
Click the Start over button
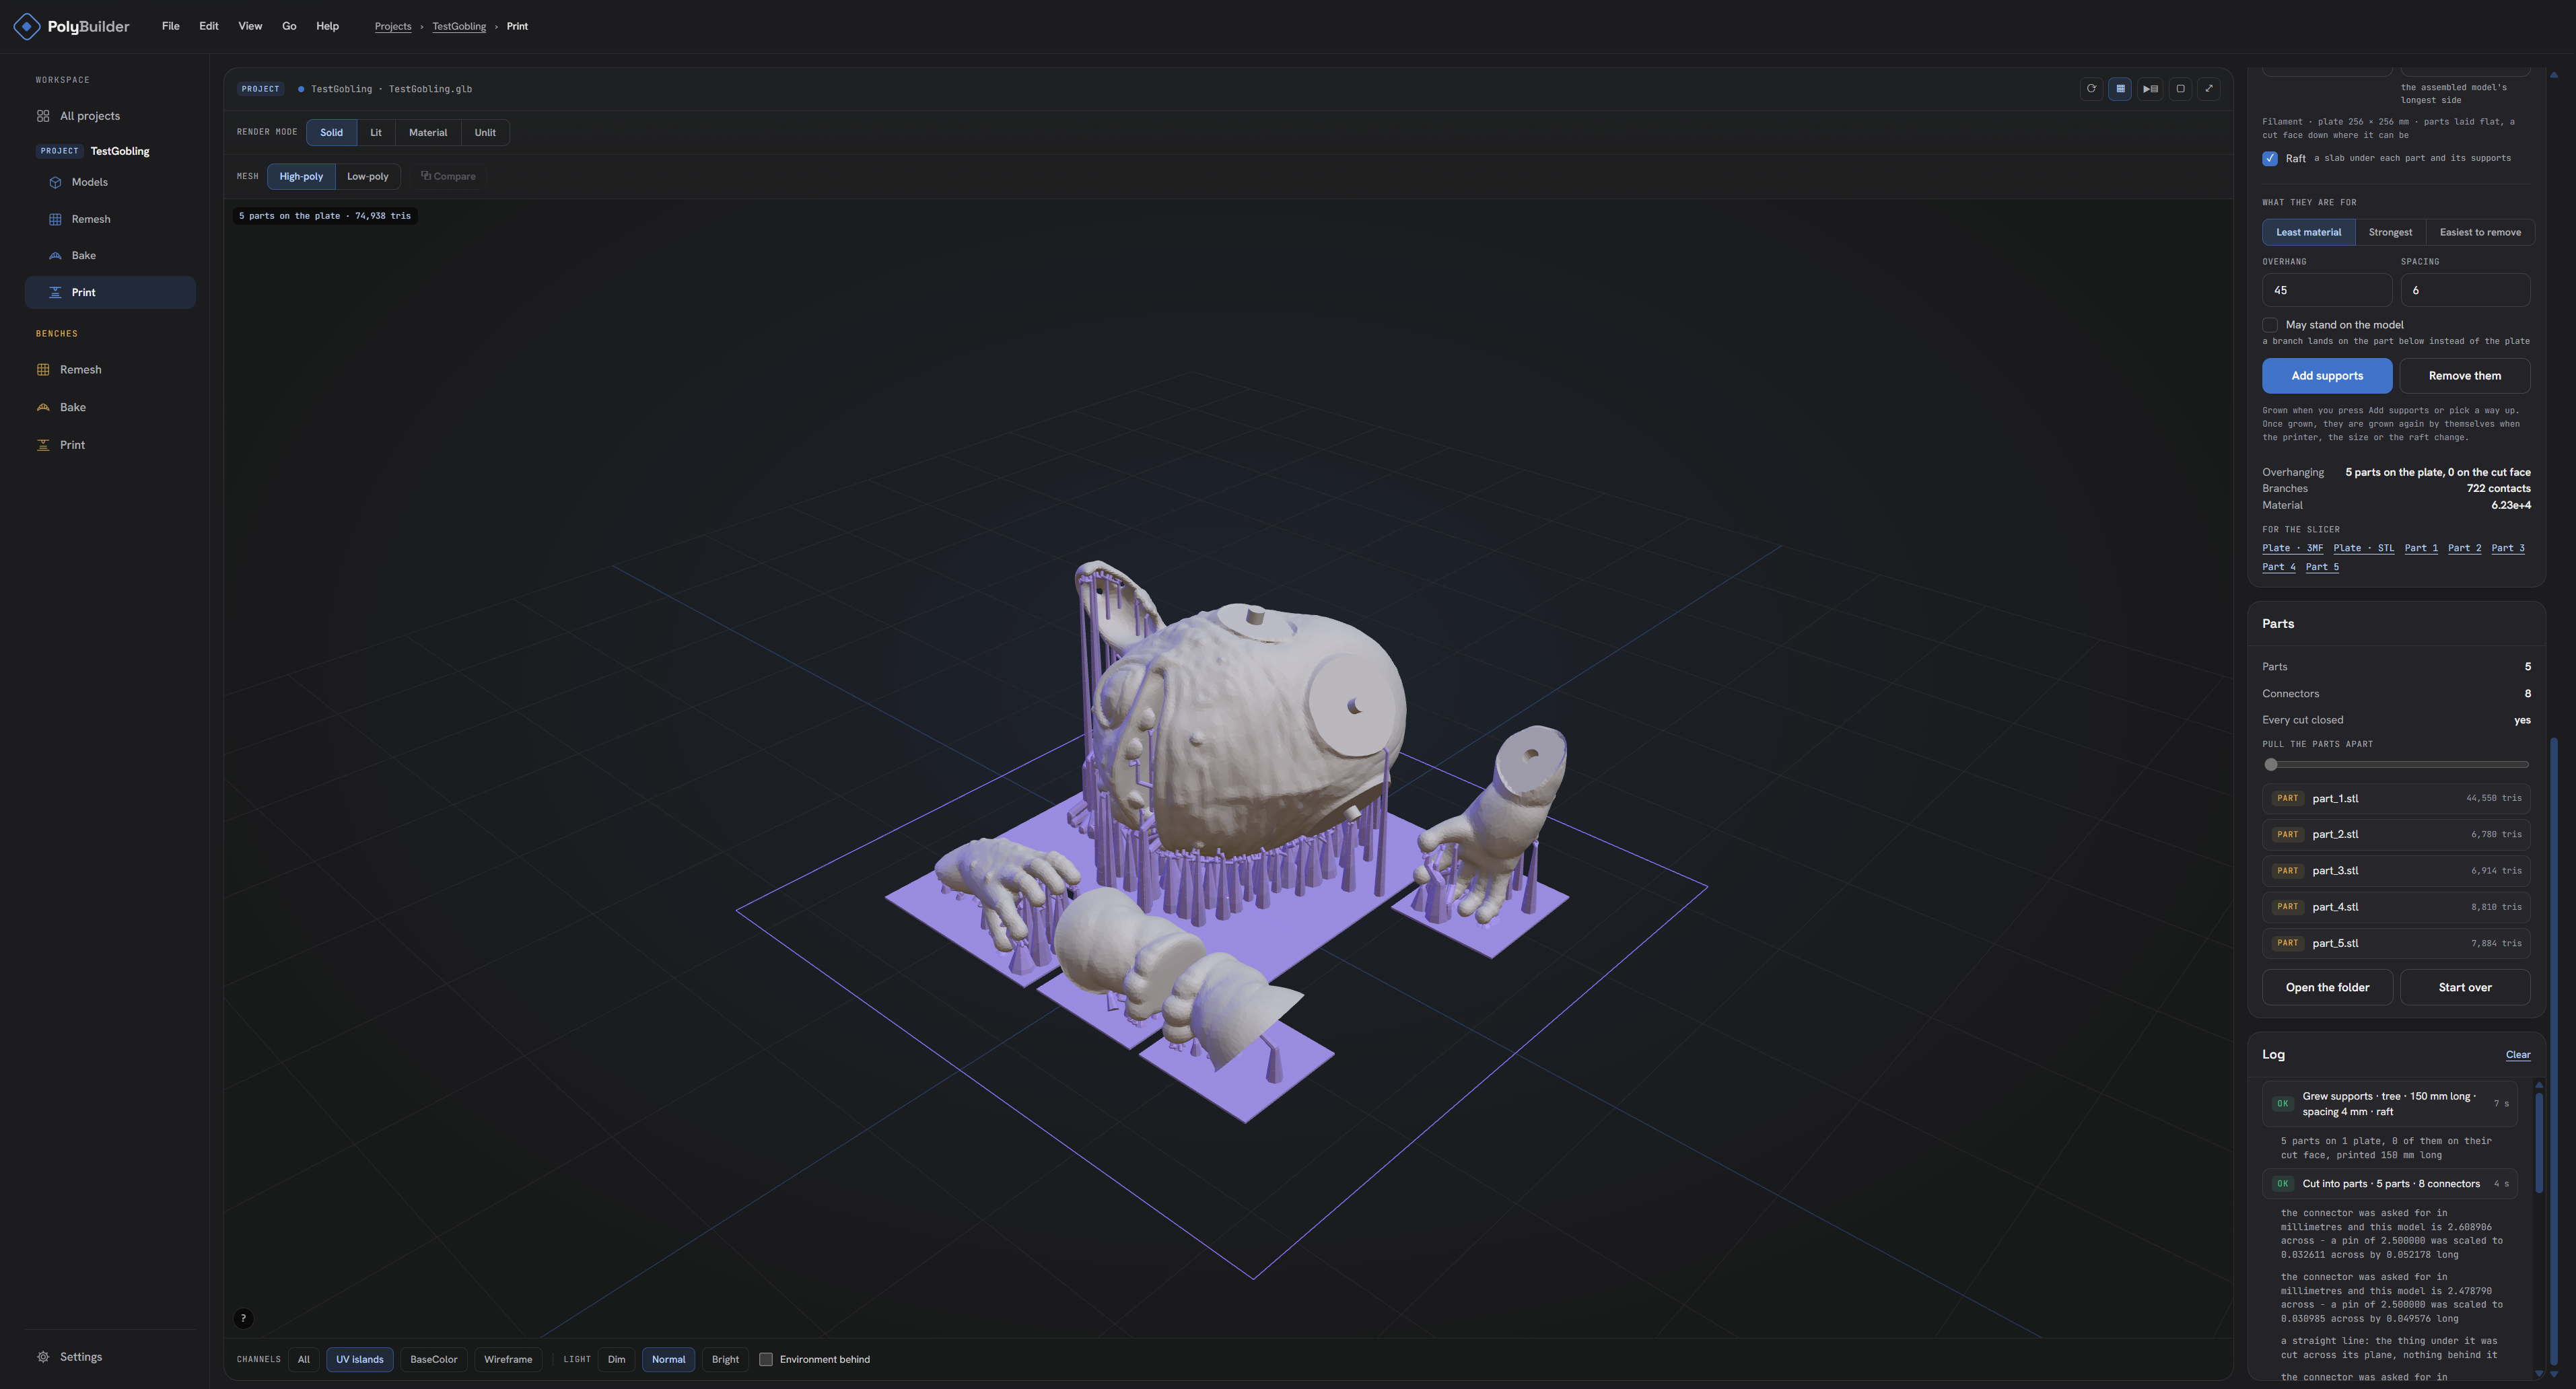pos(2465,987)
